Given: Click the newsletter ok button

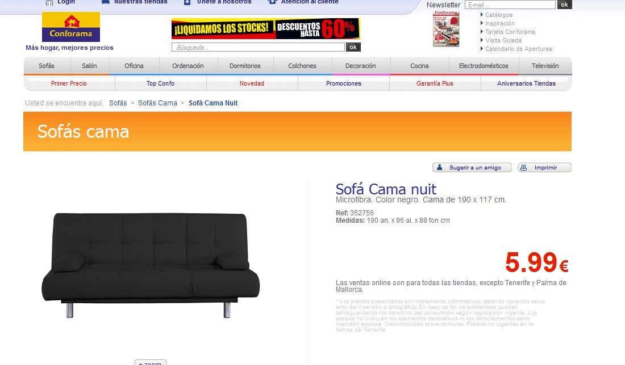Looking at the screenshot, I should 564,5.
